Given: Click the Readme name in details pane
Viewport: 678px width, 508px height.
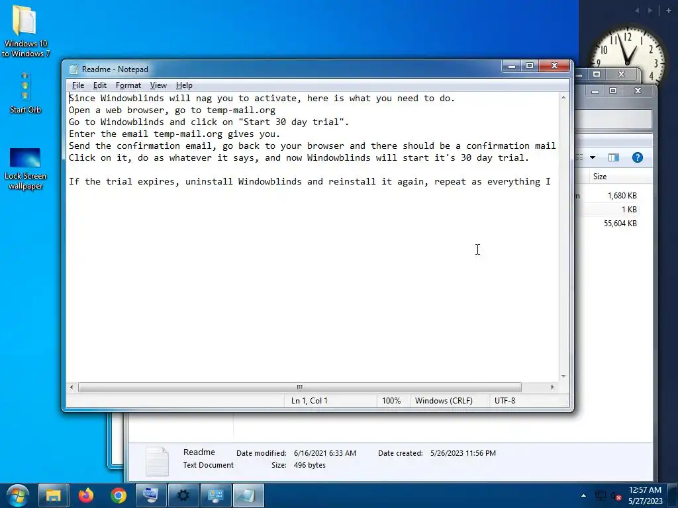Looking at the screenshot, I should coord(199,452).
